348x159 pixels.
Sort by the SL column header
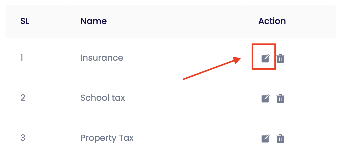point(25,21)
